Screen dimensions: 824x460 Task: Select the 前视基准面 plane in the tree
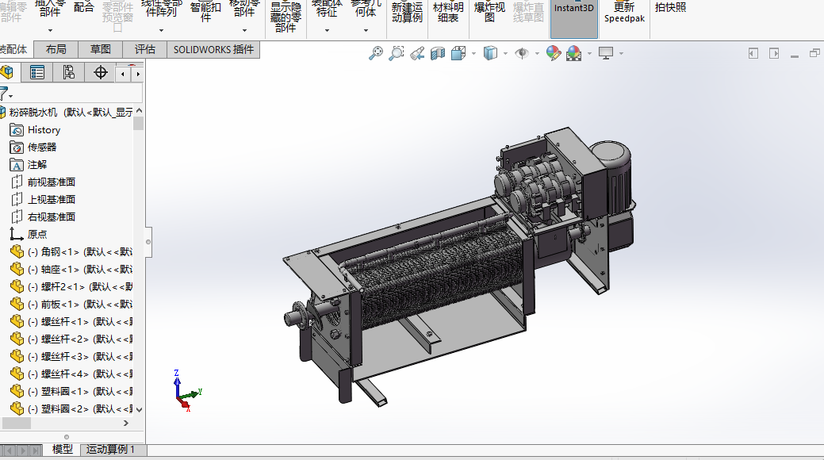click(x=52, y=182)
